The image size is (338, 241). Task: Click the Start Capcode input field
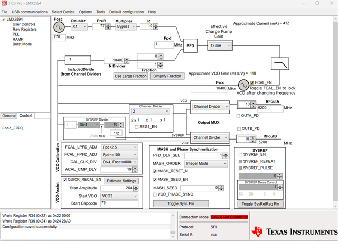point(119,203)
